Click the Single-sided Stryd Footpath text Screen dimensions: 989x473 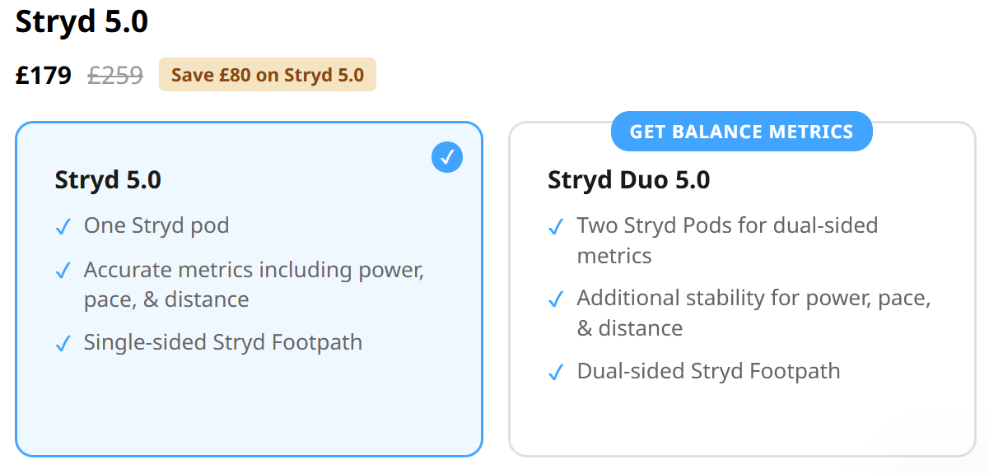223,343
